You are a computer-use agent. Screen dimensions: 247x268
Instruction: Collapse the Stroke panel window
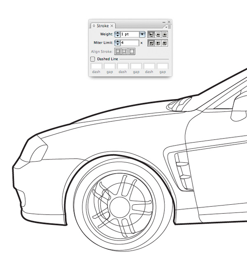[x=164, y=22]
